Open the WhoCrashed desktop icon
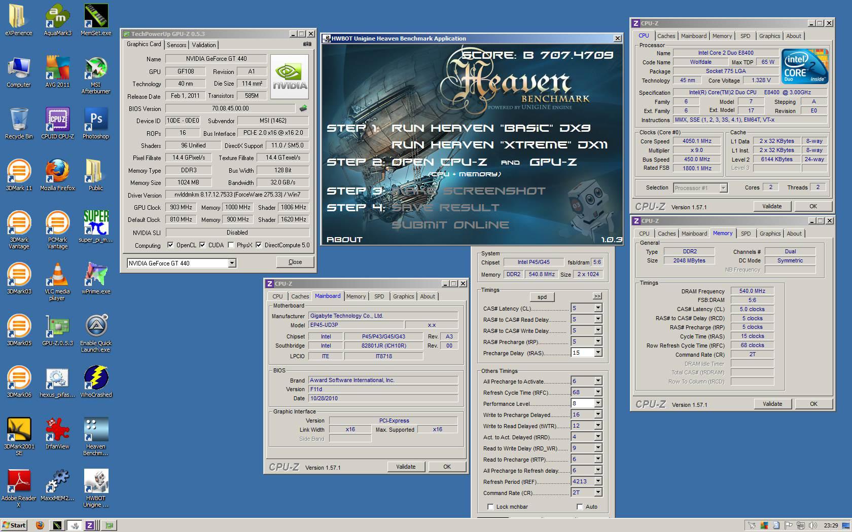Image resolution: width=852 pixels, height=532 pixels. pyautogui.click(x=96, y=382)
